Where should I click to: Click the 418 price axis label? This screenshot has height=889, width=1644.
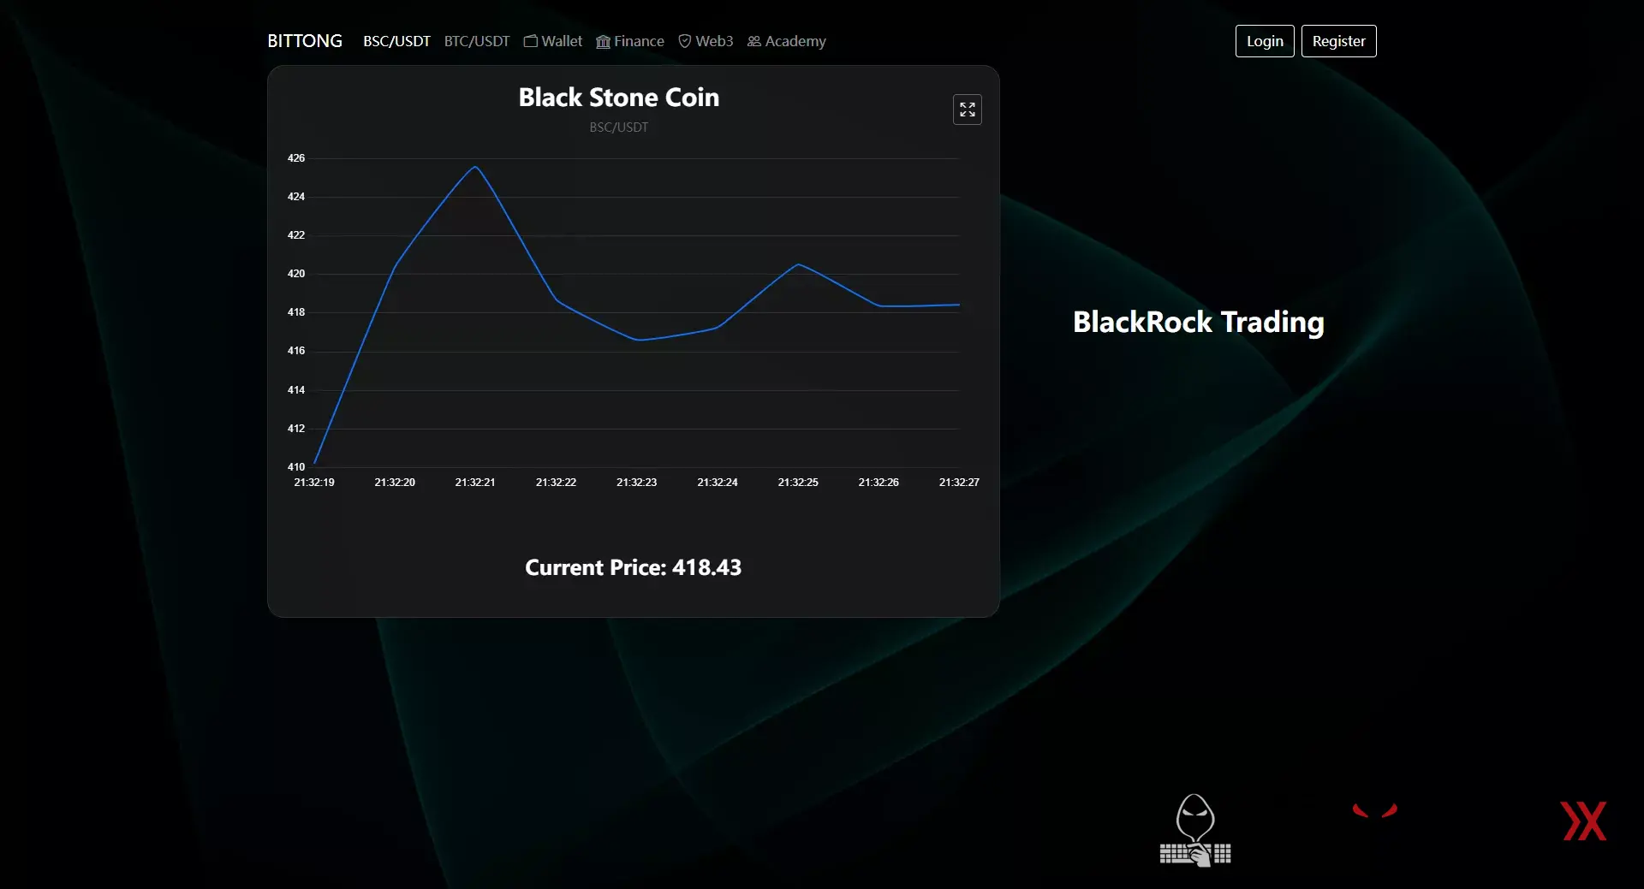296,312
